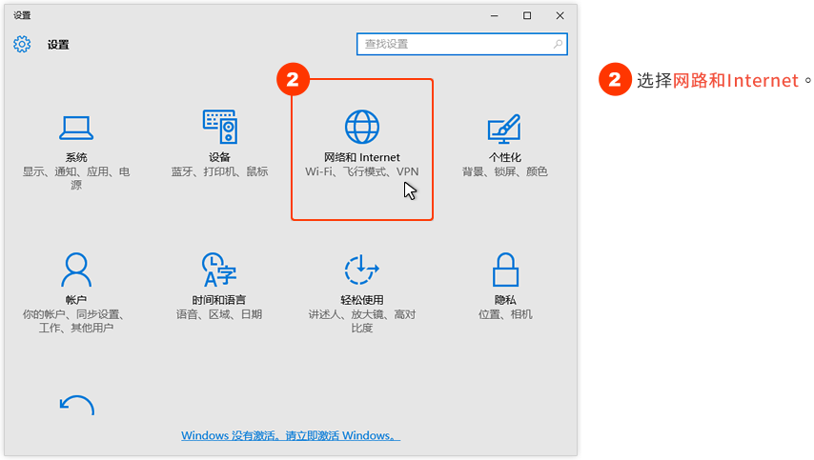Click the Update circular arrow icon
The width and height of the screenshot is (814, 460).
point(76,406)
